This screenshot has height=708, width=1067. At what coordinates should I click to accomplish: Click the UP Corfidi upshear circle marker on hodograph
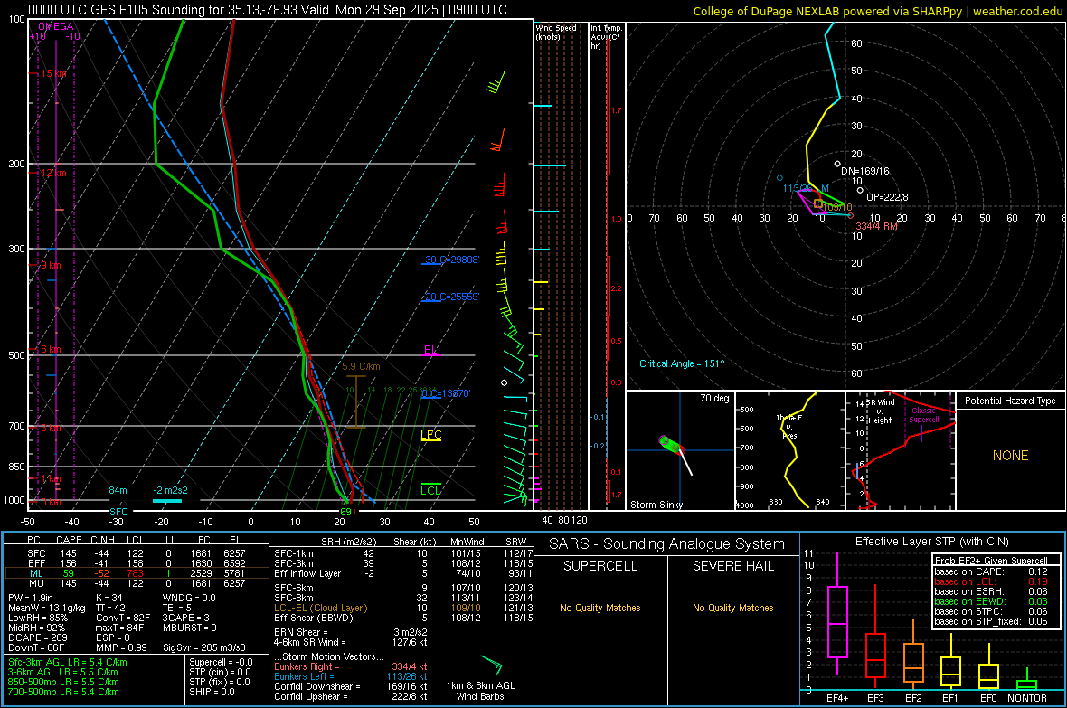point(860,190)
